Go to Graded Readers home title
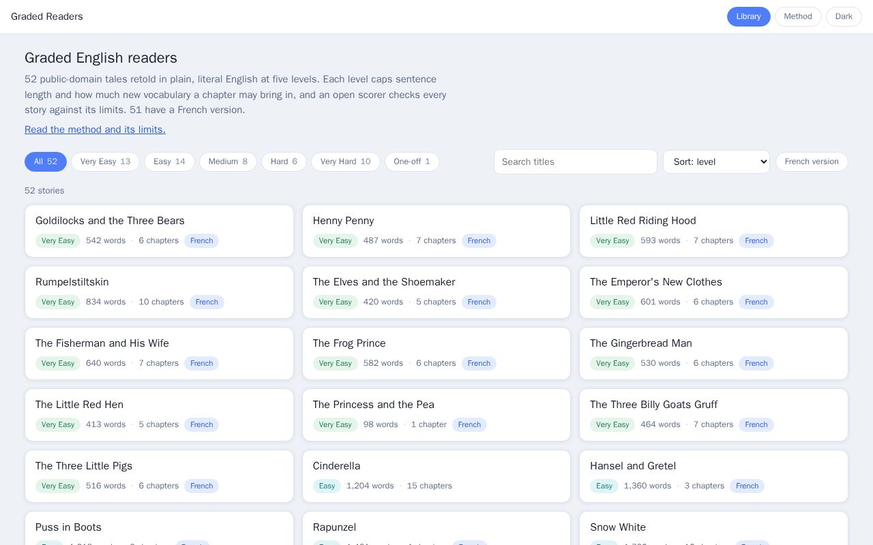Screen dimensions: 873x545 click(x=47, y=16)
